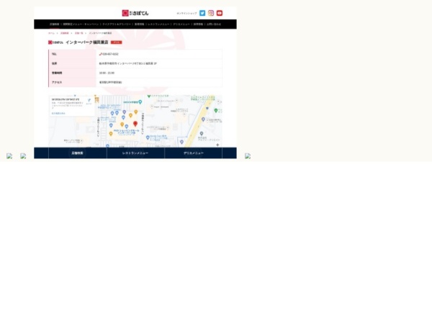Open レストランメニュー in the bottom navy bar
The height and width of the screenshot is (324, 432).
[x=135, y=153]
